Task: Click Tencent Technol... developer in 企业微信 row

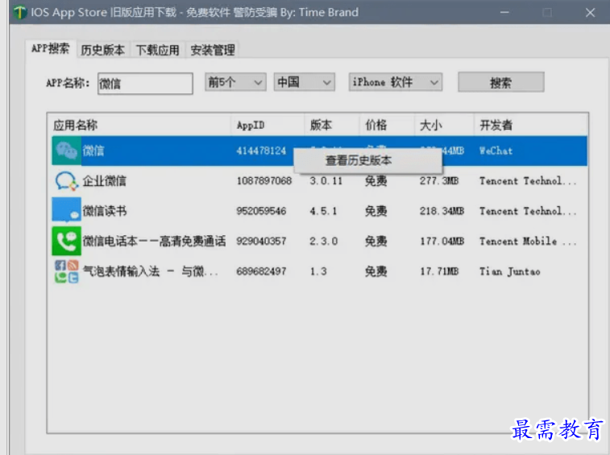Action: (528, 181)
